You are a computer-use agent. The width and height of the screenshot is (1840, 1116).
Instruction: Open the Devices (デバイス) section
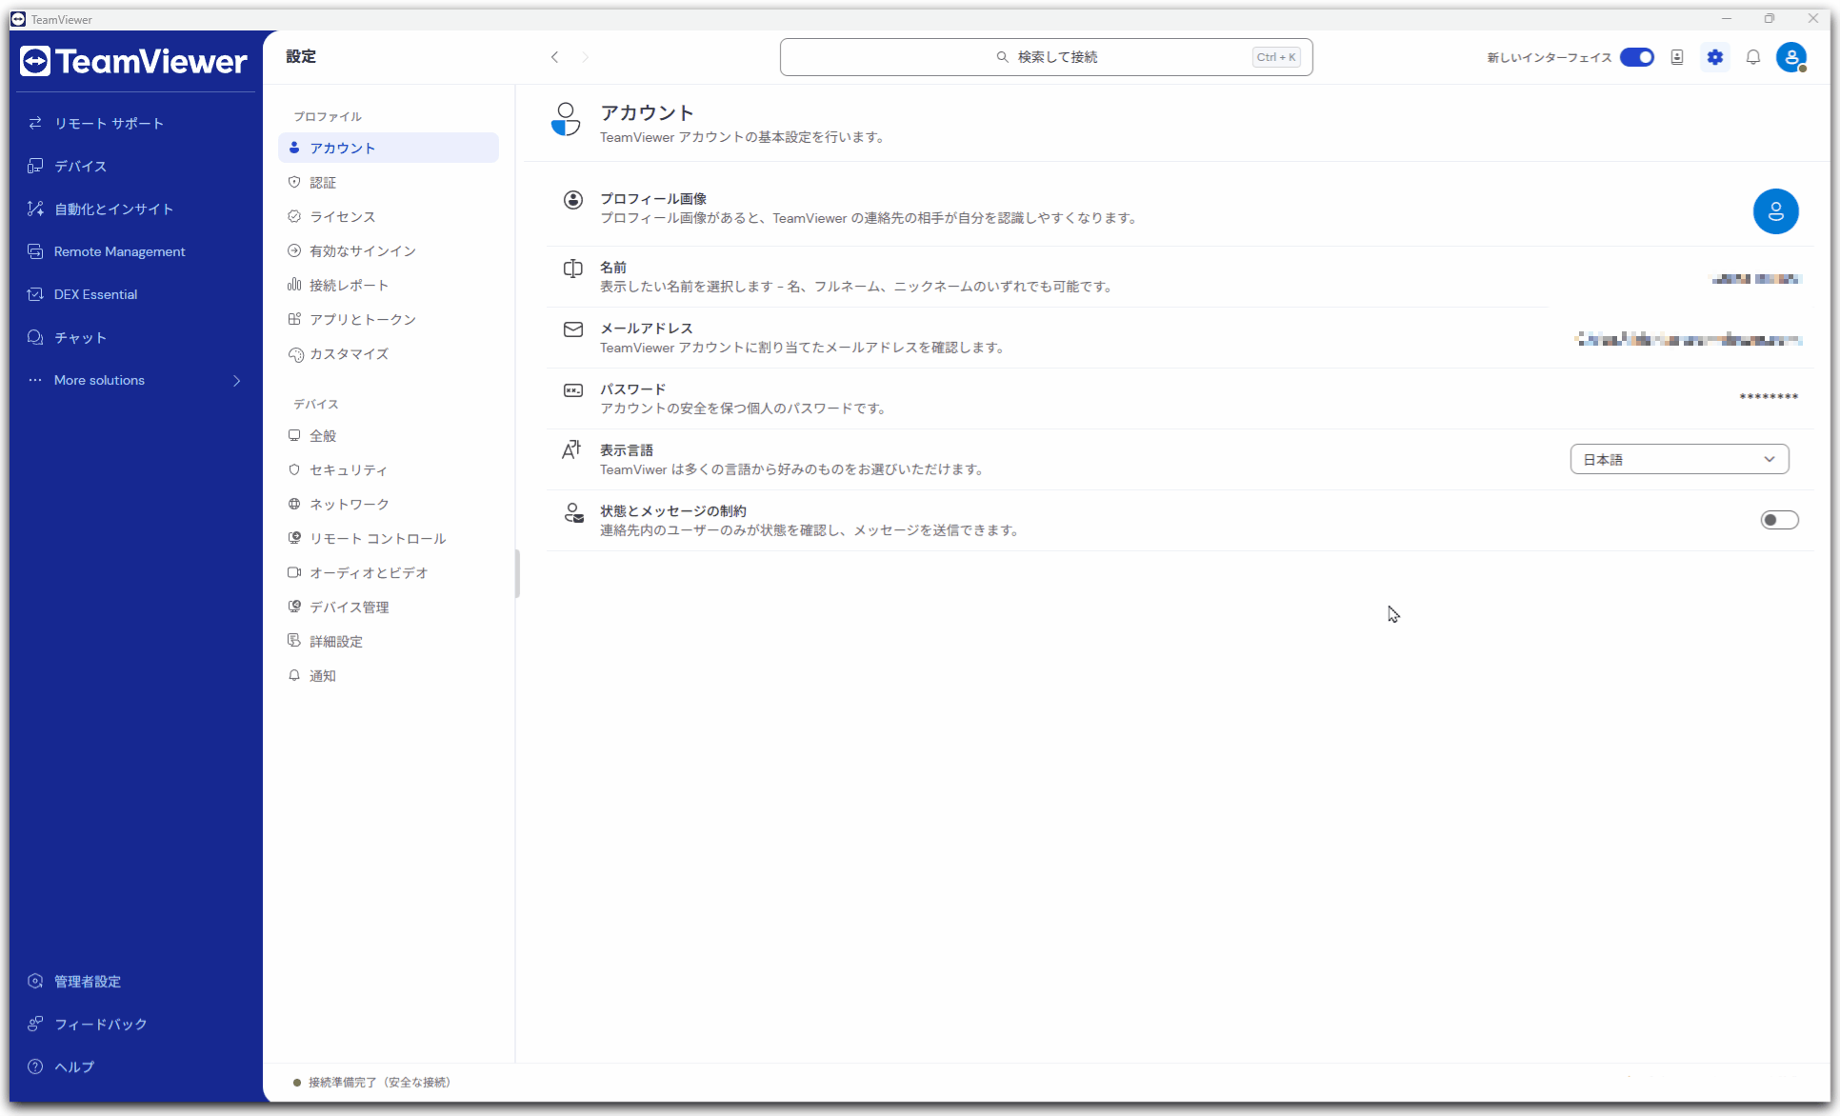80,166
